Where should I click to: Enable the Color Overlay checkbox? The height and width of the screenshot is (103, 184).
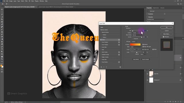pos(101,52)
